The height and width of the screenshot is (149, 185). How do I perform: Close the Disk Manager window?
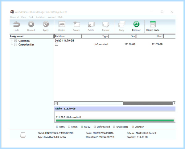(172, 12)
